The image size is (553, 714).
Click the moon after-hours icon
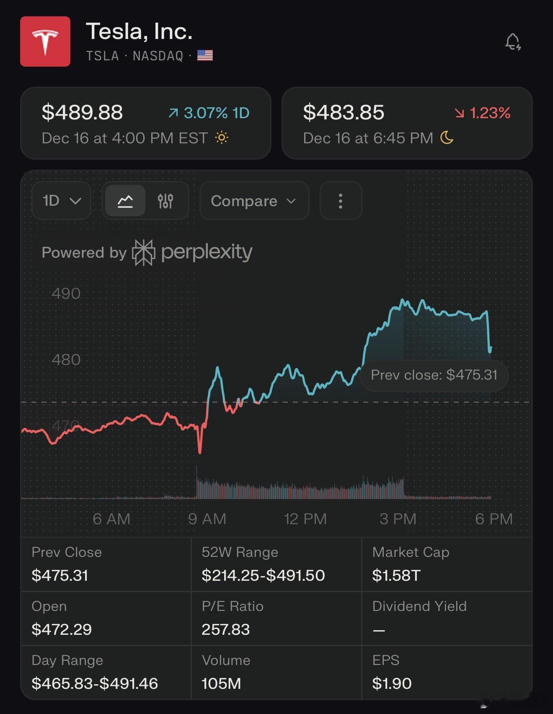click(x=447, y=138)
